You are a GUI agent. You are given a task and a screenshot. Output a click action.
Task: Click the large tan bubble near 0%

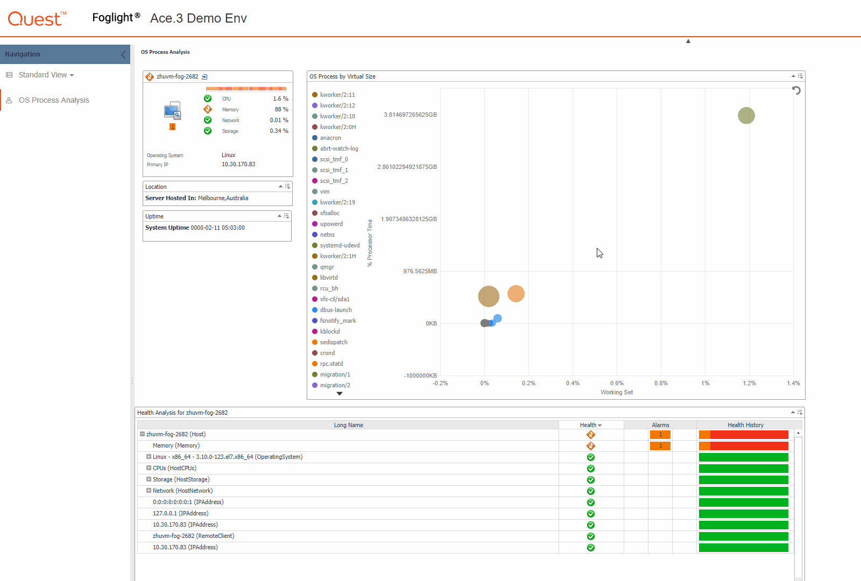click(489, 296)
